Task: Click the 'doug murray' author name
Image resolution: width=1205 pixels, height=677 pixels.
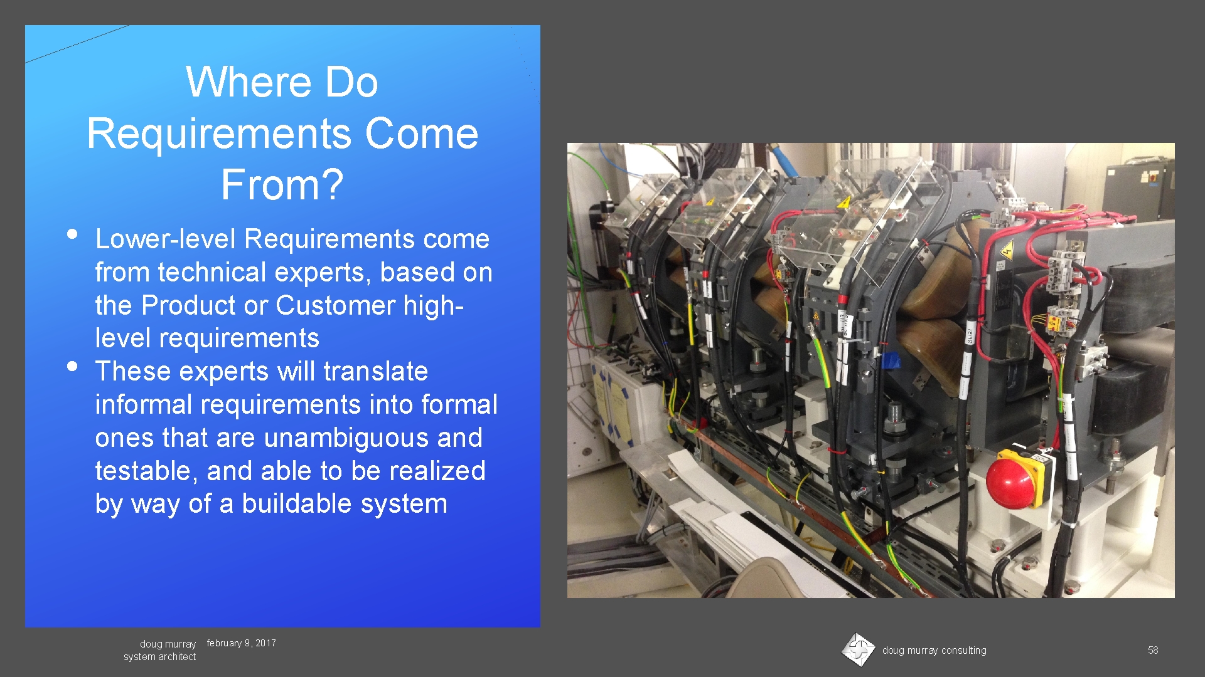Action: (168, 644)
